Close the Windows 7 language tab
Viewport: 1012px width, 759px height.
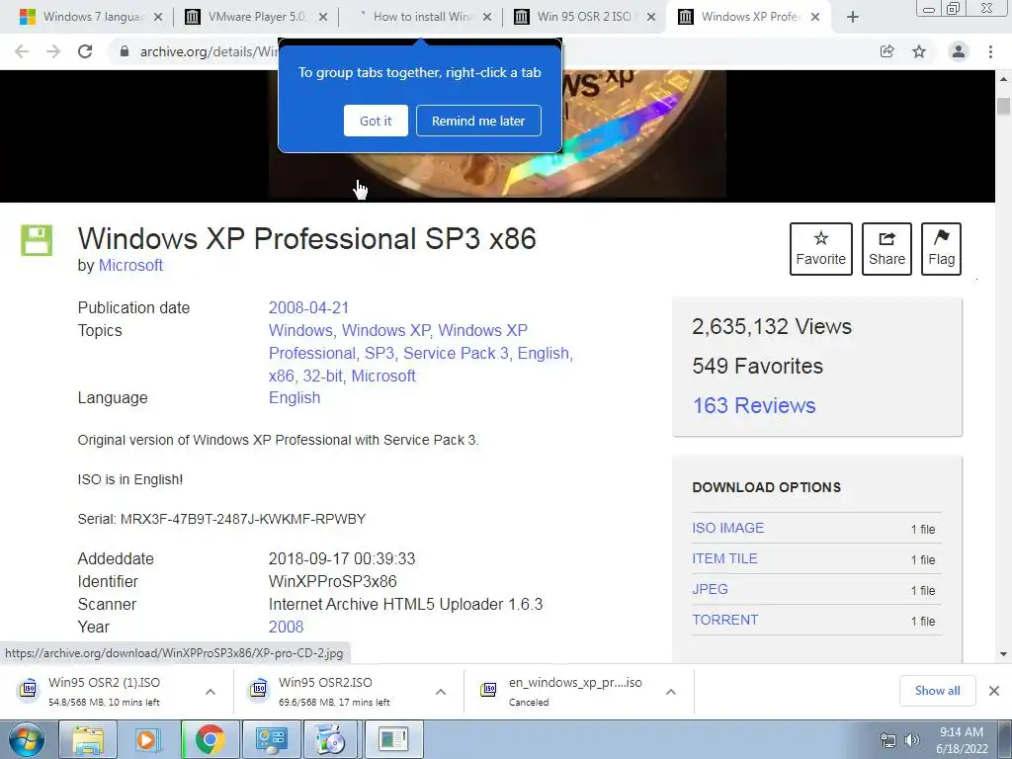[x=157, y=17]
